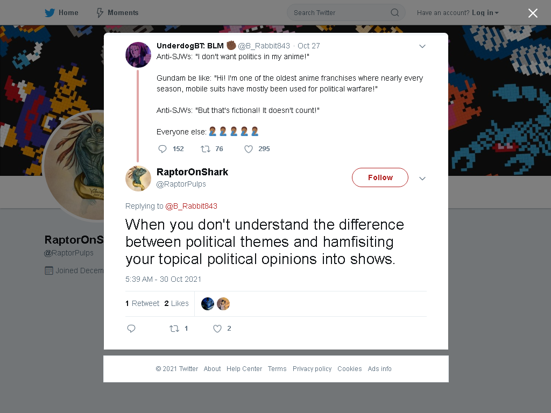Screen dimensions: 551x413
Task: Click first liker's avatar thumbnail
Action: pos(207,304)
